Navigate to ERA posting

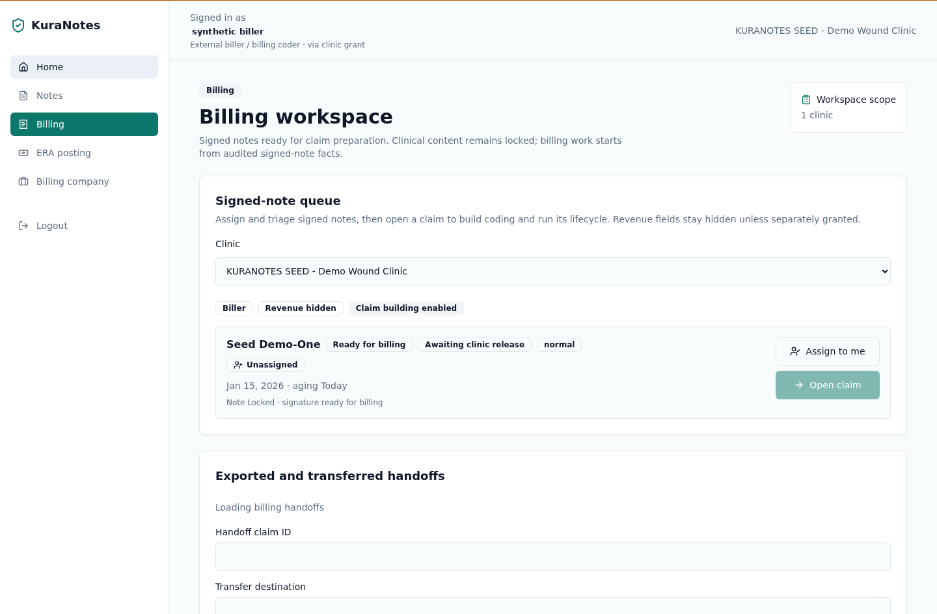point(84,153)
